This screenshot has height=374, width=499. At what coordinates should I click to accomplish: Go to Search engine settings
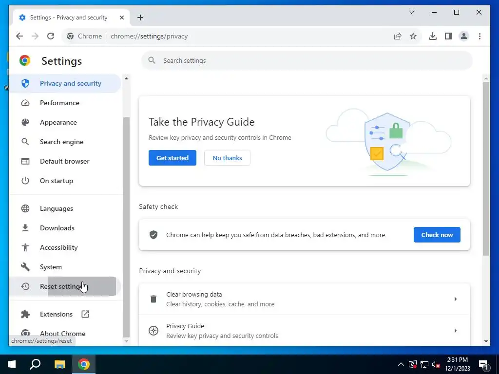pos(61,142)
